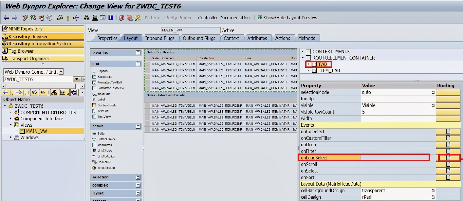This screenshot has width=463, height=201.
Task: Switch to the Attributes tab
Action: click(x=257, y=38)
